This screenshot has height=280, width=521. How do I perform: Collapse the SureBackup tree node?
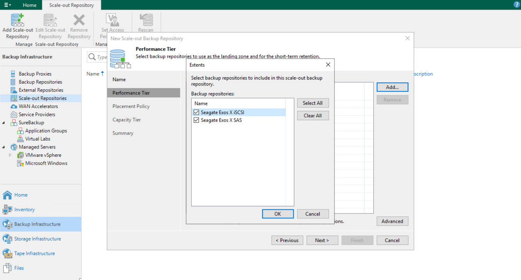[4, 123]
